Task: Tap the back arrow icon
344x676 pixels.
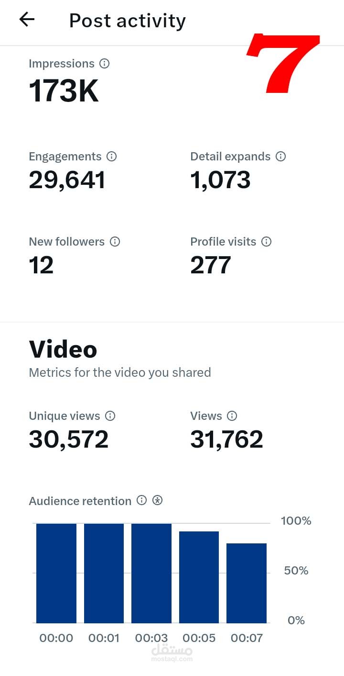Action: click(27, 20)
